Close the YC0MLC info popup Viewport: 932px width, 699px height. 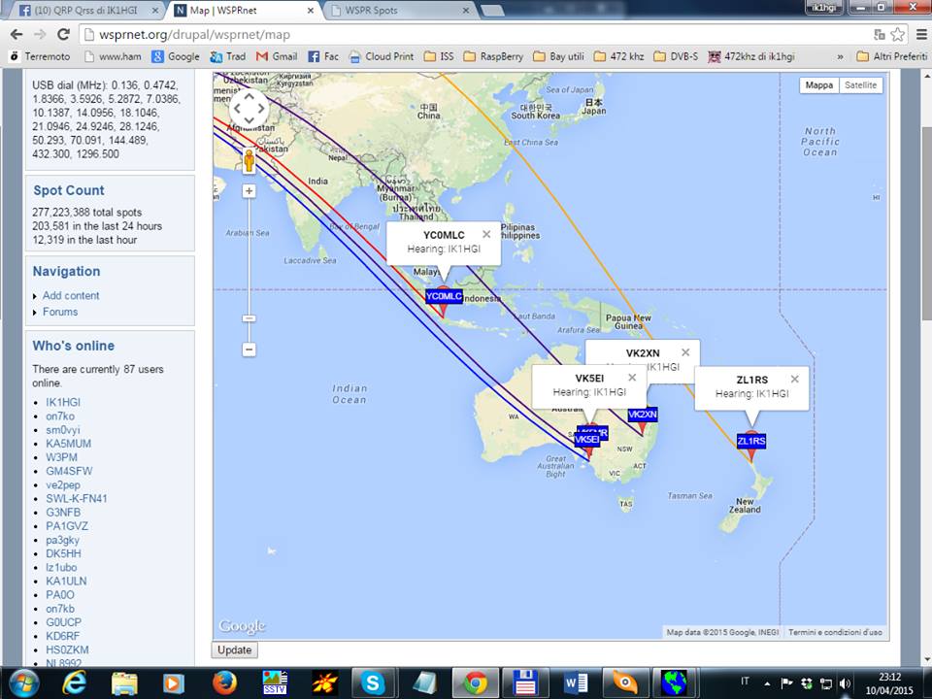(486, 234)
